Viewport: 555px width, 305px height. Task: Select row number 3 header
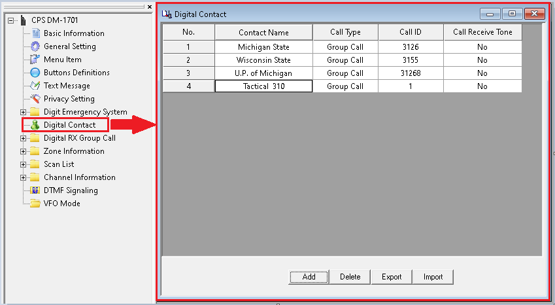coord(189,73)
